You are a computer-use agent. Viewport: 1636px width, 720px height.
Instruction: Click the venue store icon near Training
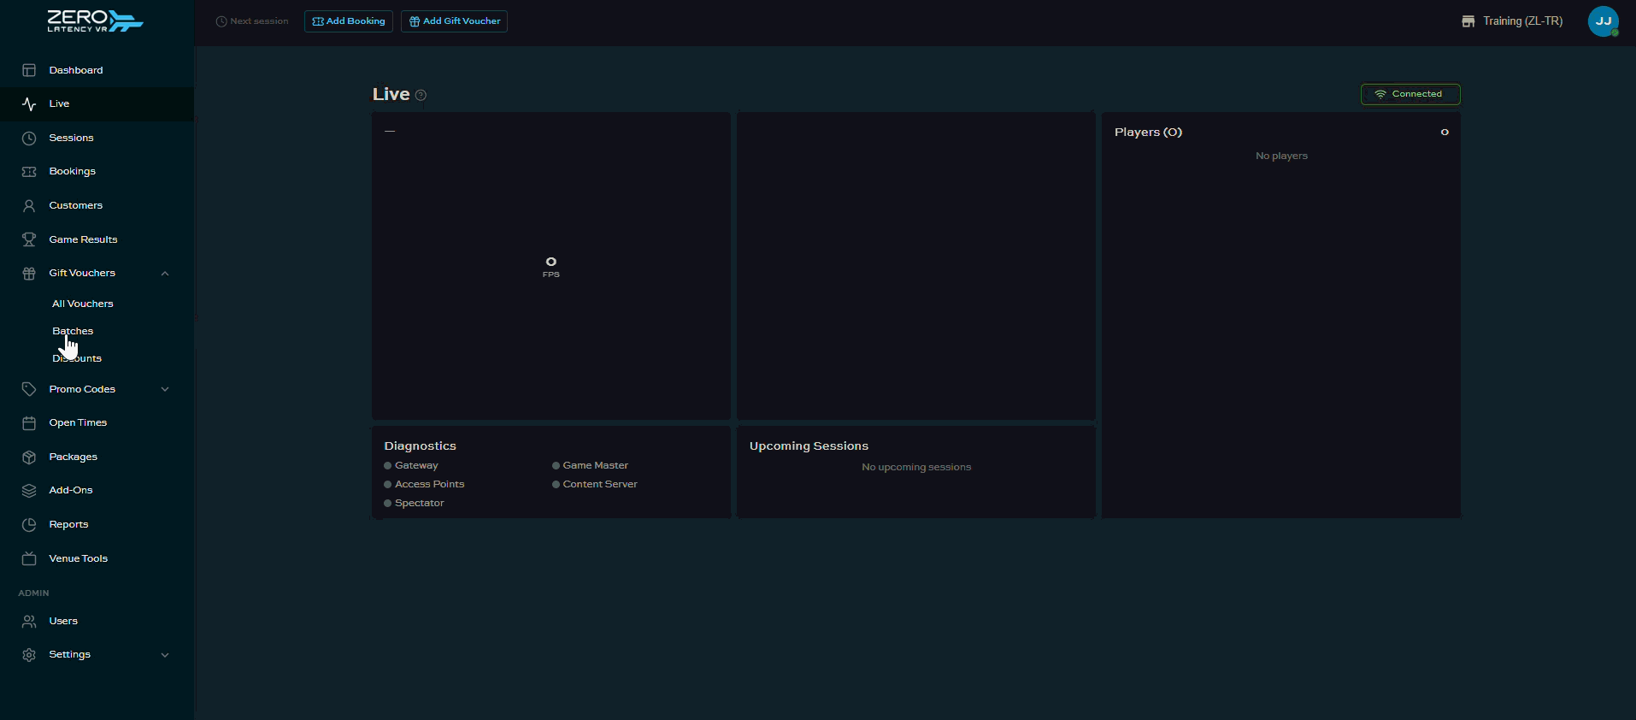[x=1468, y=21]
